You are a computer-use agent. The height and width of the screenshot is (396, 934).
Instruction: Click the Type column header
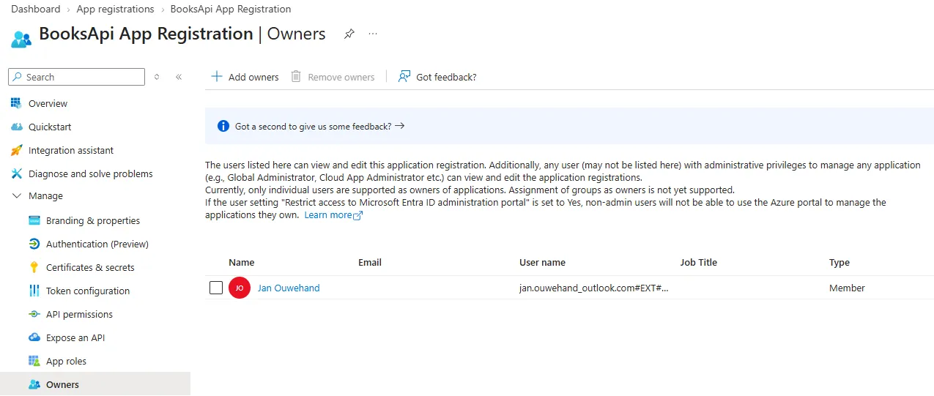[x=840, y=262]
